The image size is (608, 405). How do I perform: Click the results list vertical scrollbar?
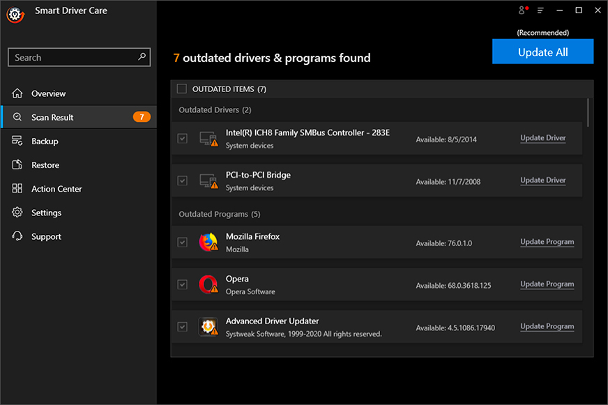588,113
